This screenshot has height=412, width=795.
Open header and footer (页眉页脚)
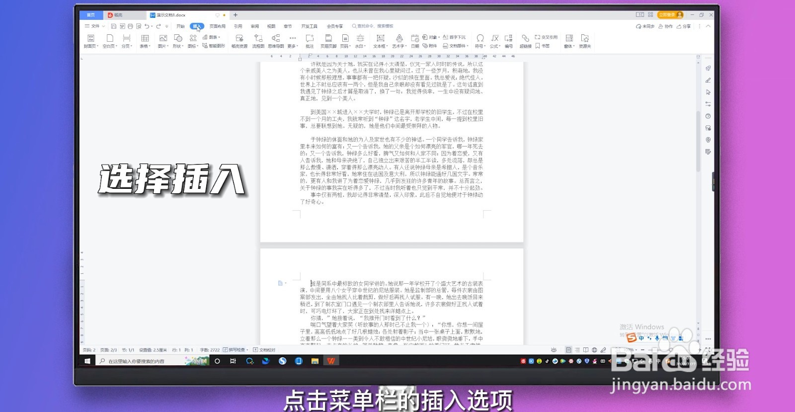[328, 41]
